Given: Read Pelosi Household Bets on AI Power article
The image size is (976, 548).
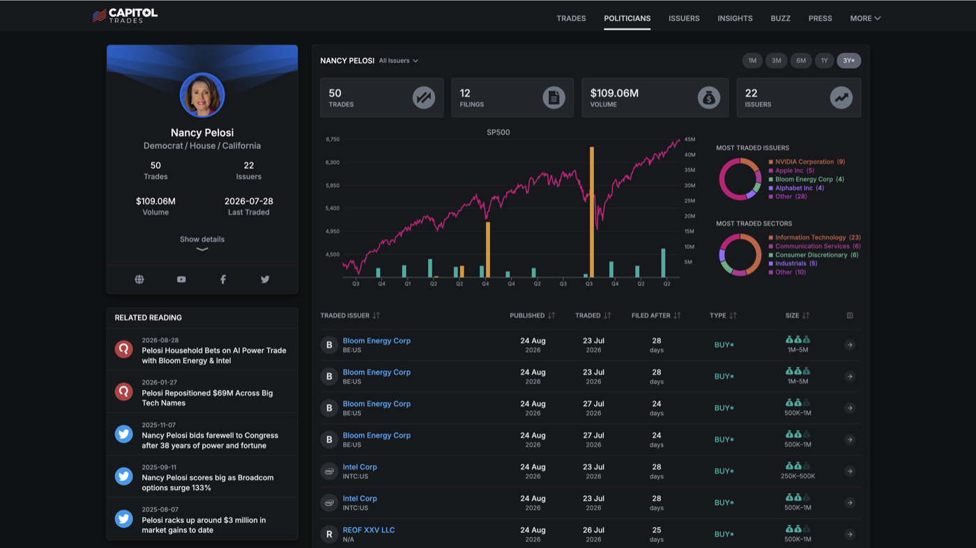Looking at the screenshot, I should 214,355.
